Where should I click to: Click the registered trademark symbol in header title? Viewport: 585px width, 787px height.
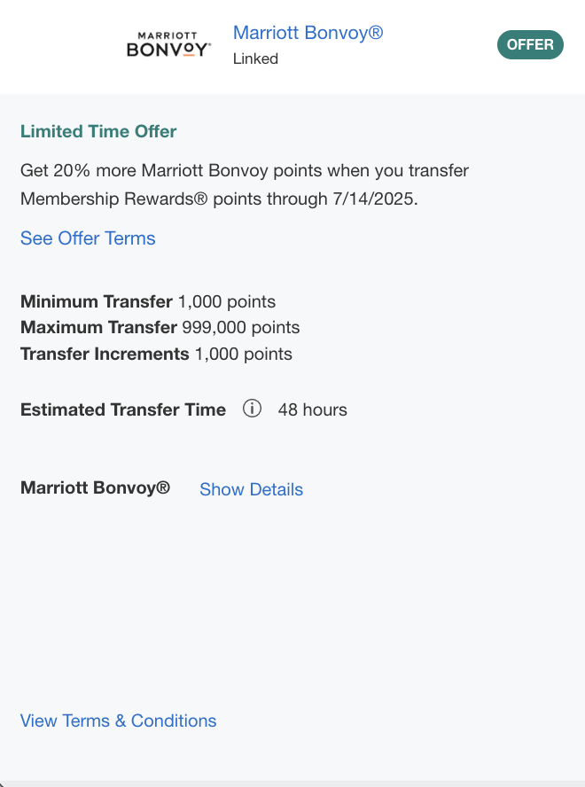[x=375, y=33]
